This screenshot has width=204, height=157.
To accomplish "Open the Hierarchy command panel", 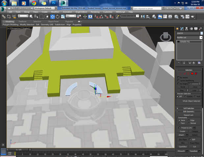I will point(186,29).
